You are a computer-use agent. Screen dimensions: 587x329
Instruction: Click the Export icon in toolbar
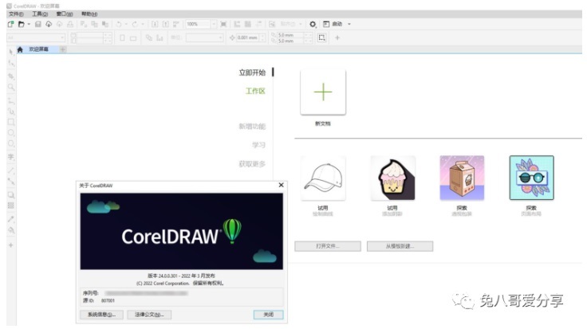tap(165, 24)
